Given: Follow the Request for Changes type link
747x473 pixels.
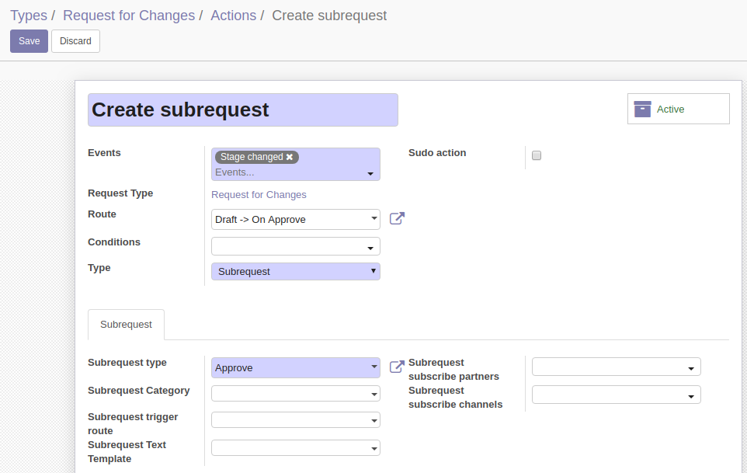Looking at the screenshot, I should click(x=259, y=195).
